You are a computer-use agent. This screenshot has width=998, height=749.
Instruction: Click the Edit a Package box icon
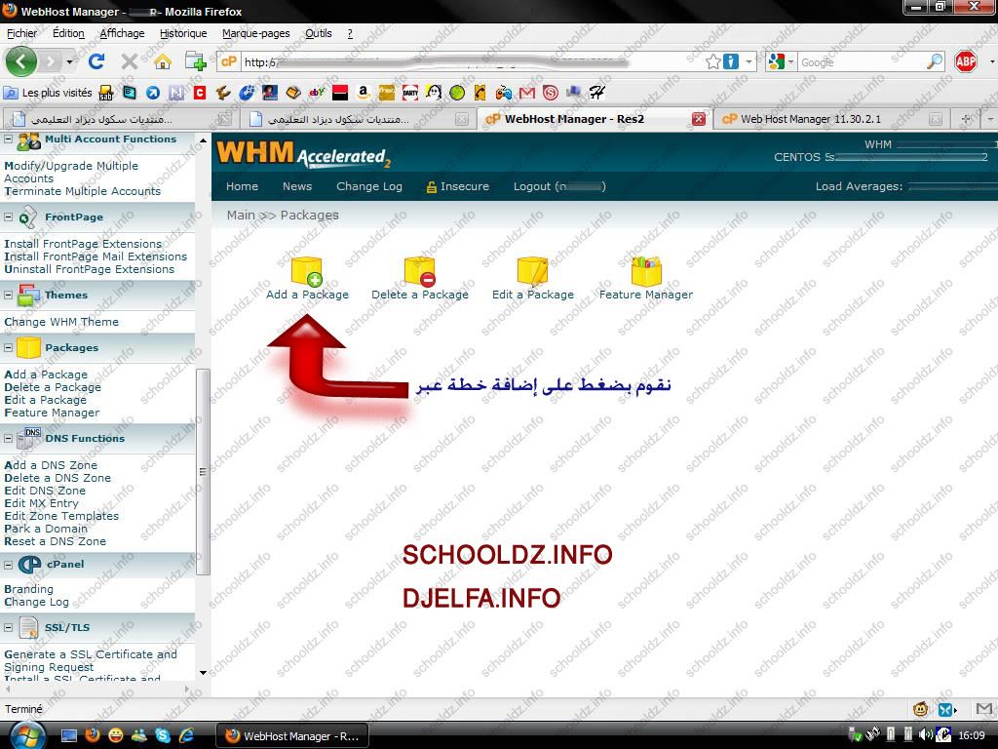pyautogui.click(x=533, y=271)
